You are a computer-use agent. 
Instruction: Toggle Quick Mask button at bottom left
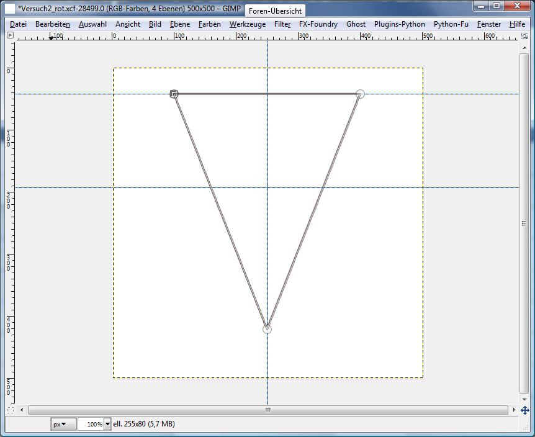(10, 410)
